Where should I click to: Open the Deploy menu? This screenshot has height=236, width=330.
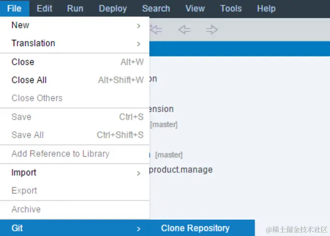click(x=113, y=9)
